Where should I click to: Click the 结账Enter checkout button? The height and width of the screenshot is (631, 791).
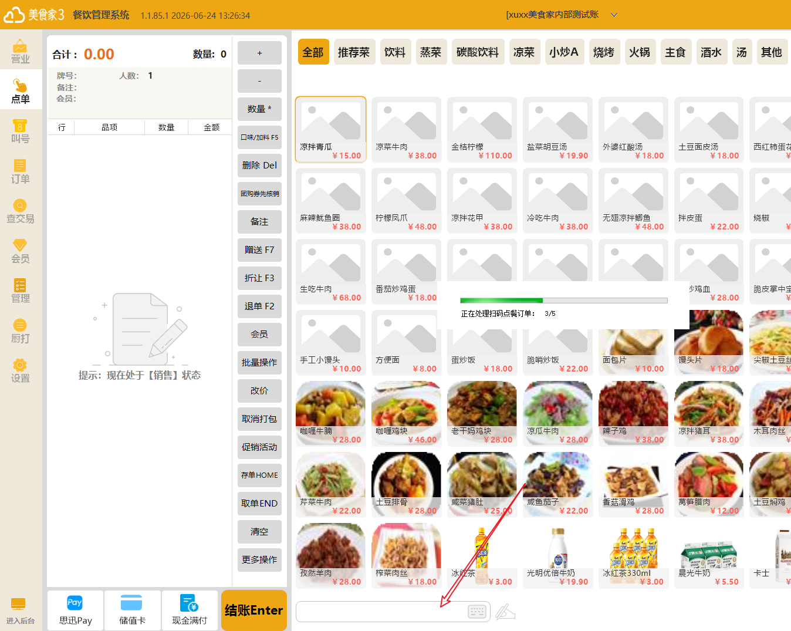point(254,610)
